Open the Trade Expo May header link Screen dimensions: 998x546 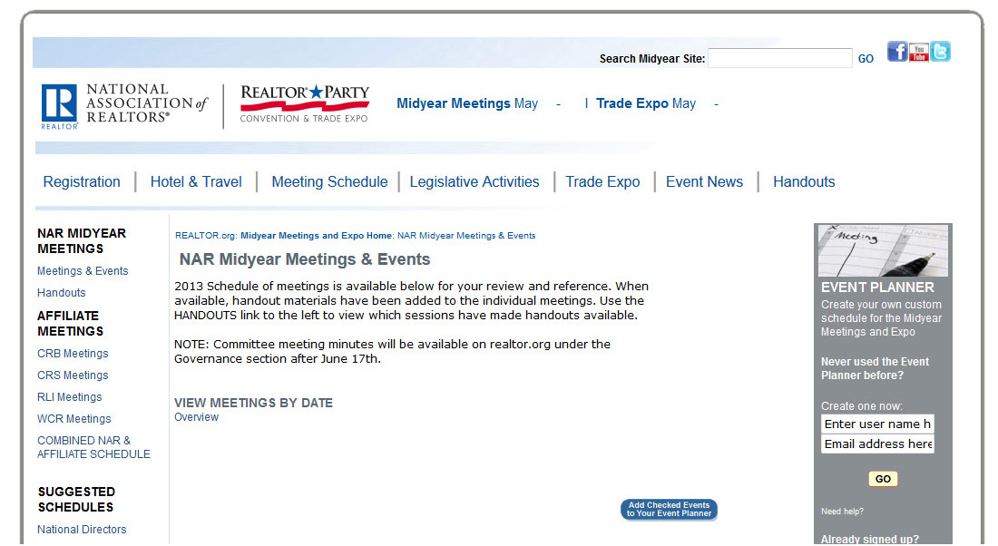pyautogui.click(x=645, y=103)
